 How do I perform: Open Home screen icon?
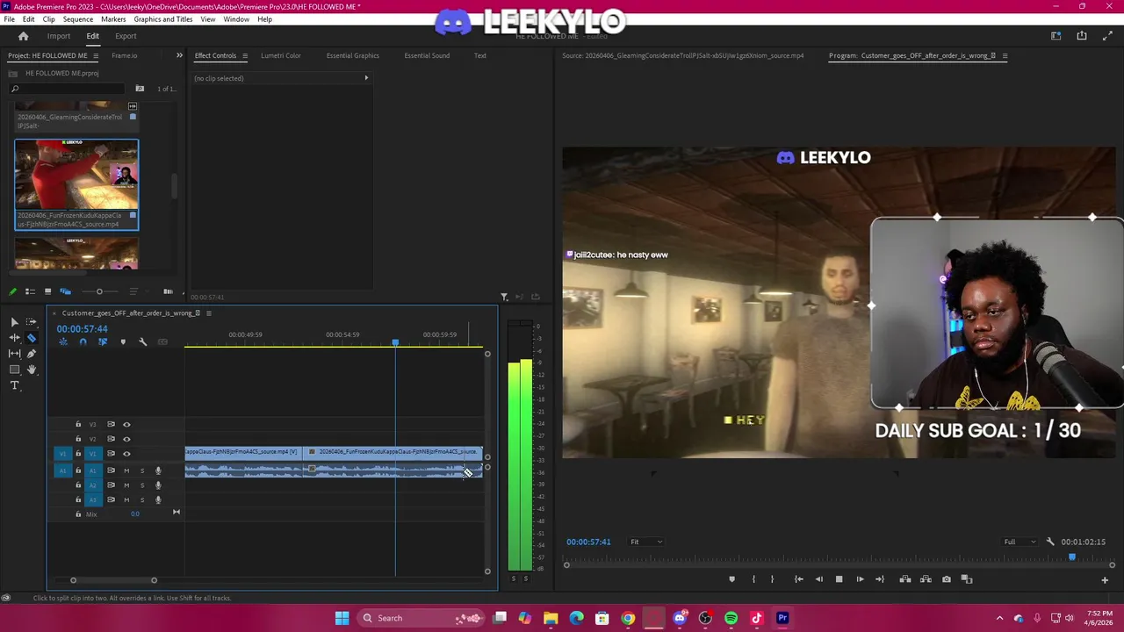click(x=24, y=36)
